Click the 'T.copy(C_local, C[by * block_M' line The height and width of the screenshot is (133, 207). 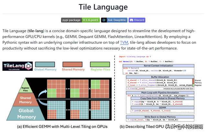coord(153,120)
